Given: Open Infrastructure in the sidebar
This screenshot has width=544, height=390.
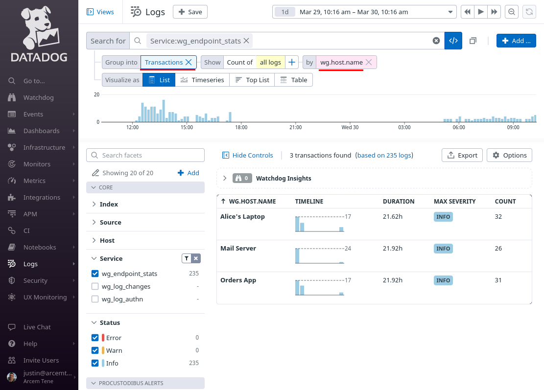Looking at the screenshot, I should click(44, 147).
